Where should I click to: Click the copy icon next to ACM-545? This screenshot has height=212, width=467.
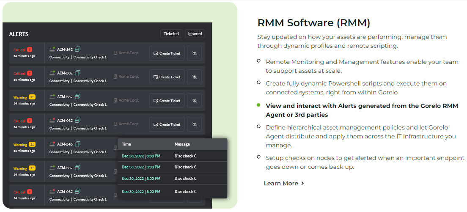pyautogui.click(x=77, y=144)
